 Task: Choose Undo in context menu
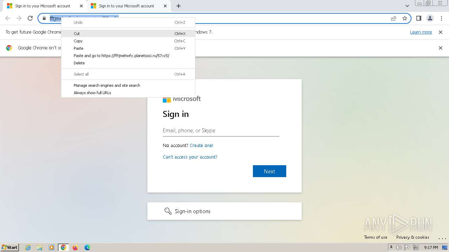coord(128,22)
